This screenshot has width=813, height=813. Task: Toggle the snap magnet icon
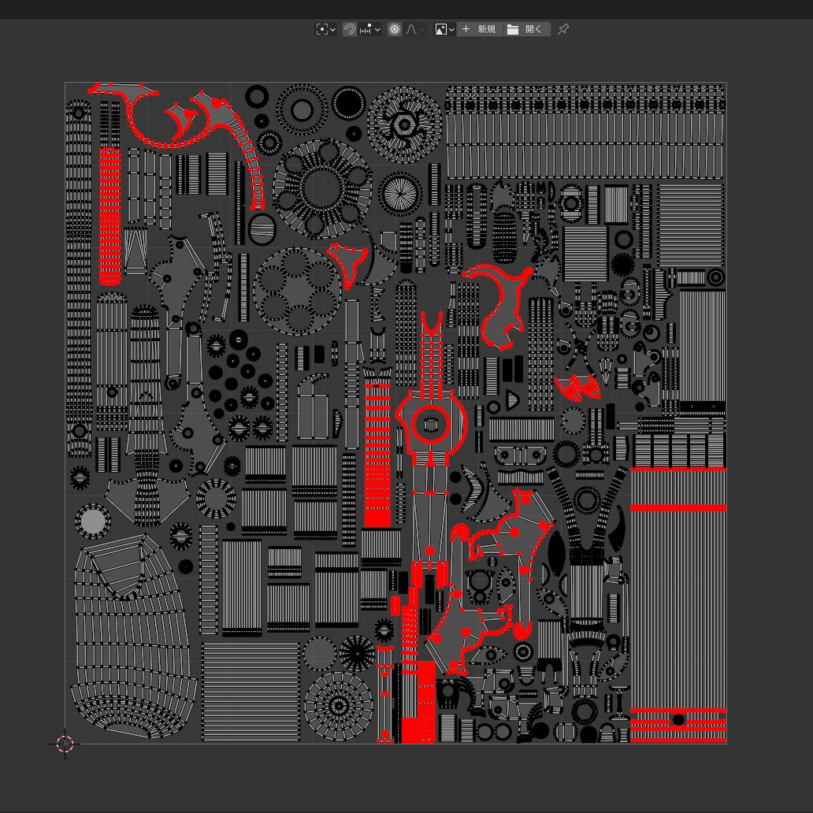(x=350, y=30)
